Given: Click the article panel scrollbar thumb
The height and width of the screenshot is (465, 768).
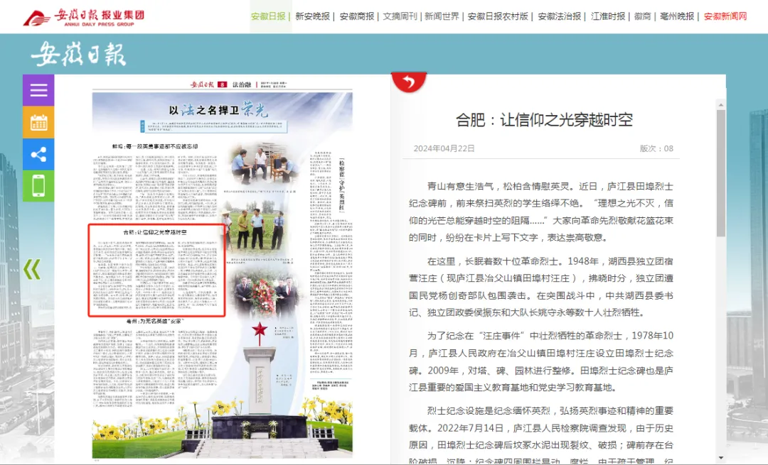Looking at the screenshot, I should tap(720, 173).
